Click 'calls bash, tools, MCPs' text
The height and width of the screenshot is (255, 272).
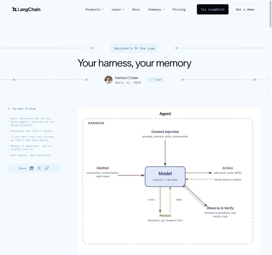pyautogui.click(x=228, y=173)
